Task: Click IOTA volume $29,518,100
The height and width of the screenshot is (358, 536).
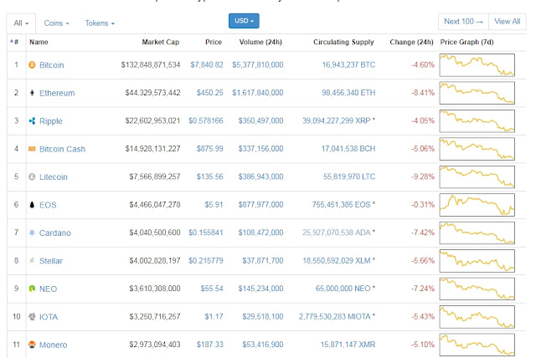Action: click(263, 317)
